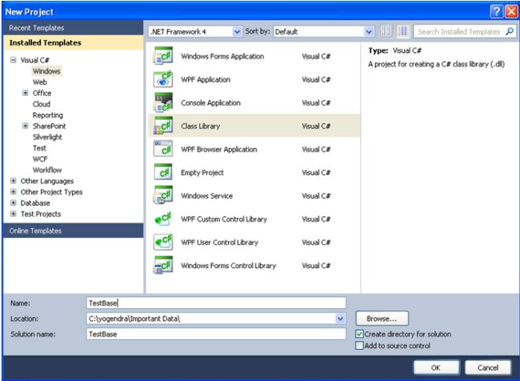Select the WPF Browser Application name

219,150
